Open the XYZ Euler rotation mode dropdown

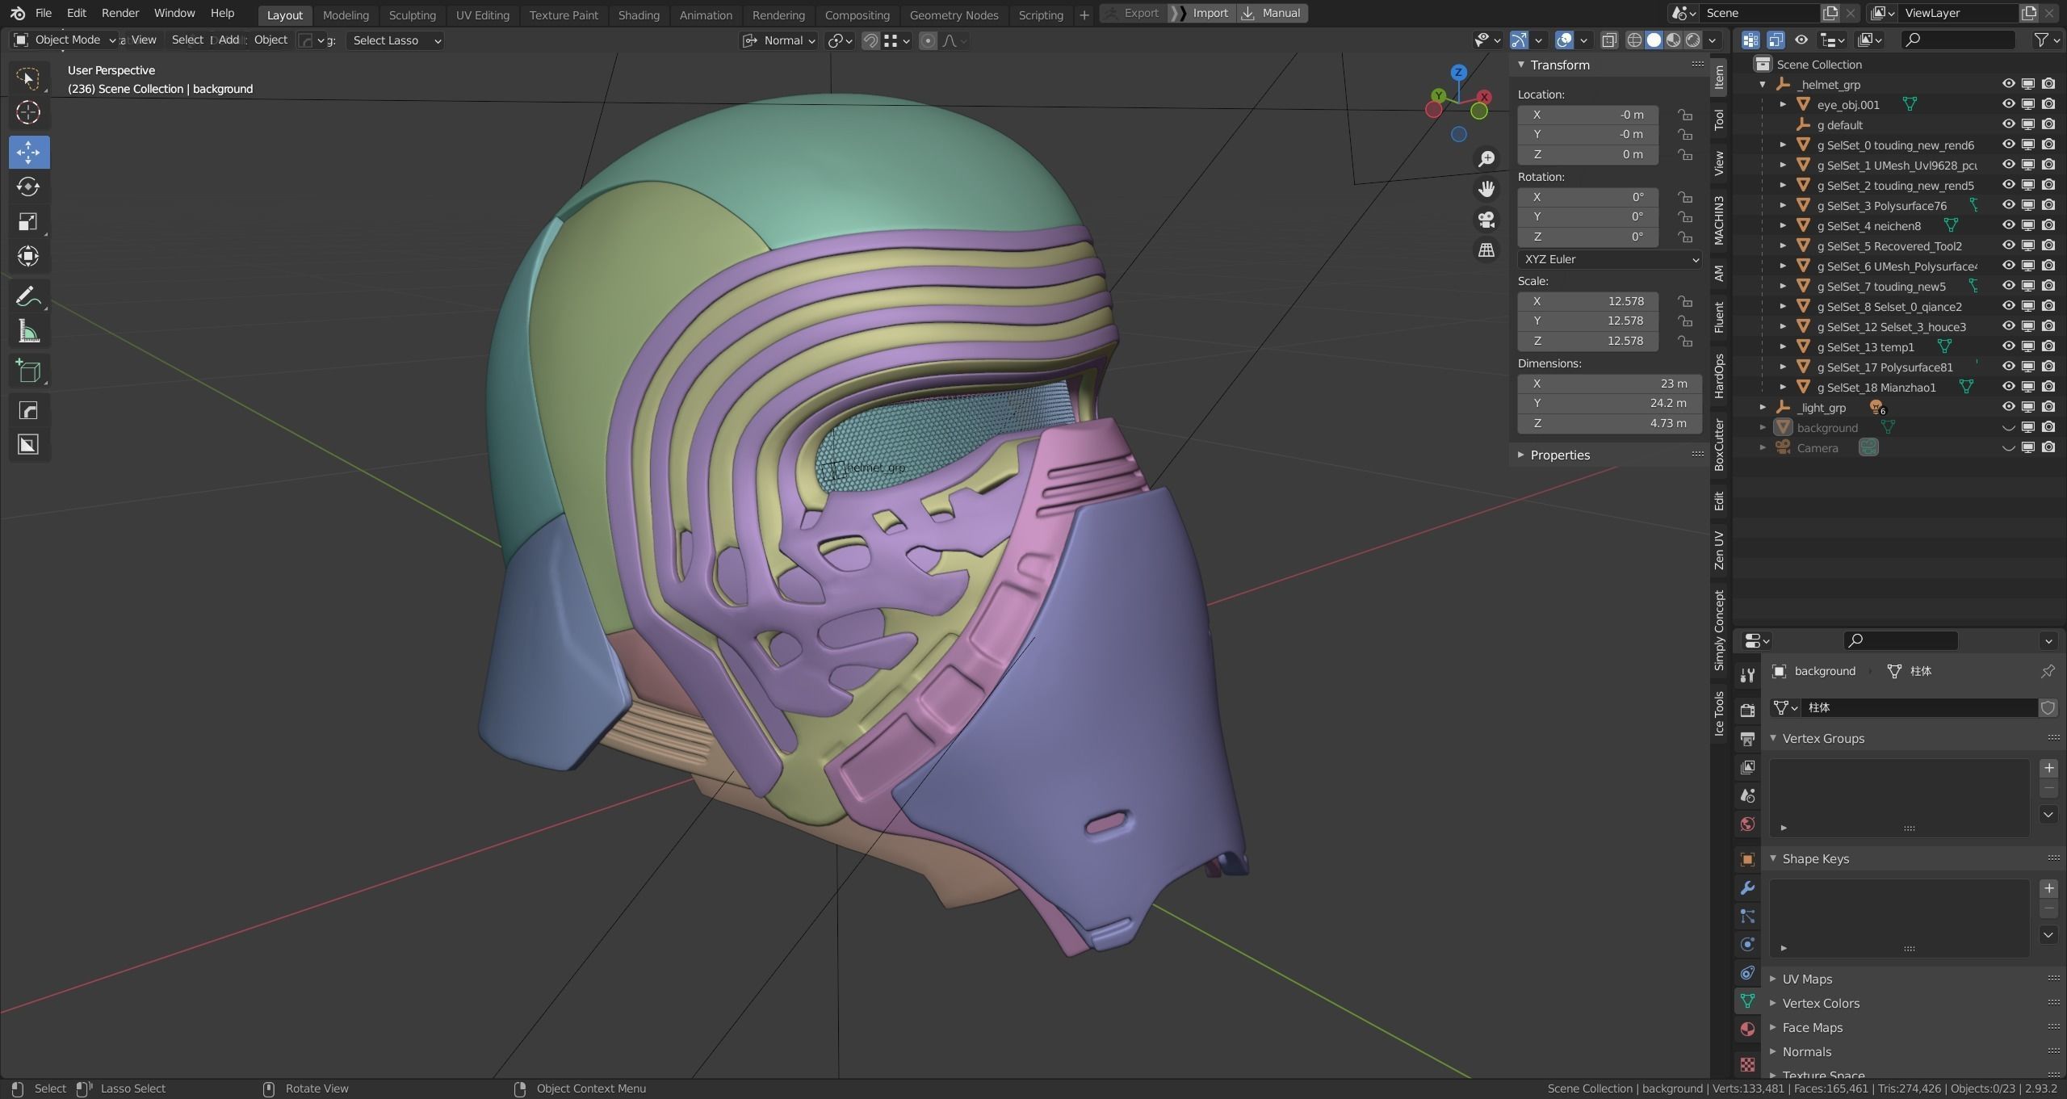click(1609, 259)
